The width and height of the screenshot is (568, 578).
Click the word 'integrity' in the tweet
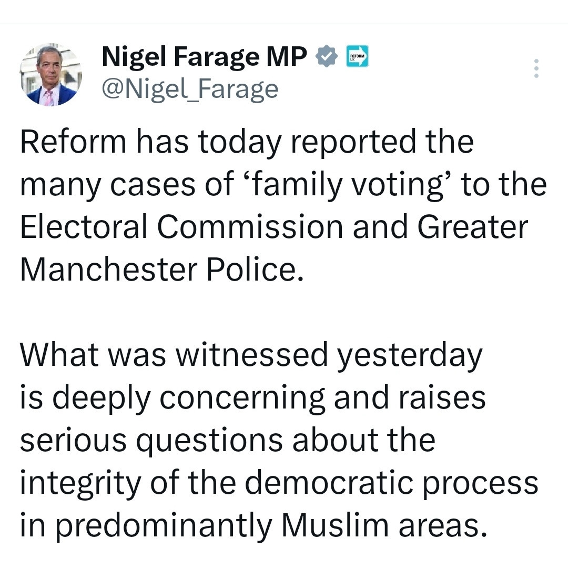(81, 483)
